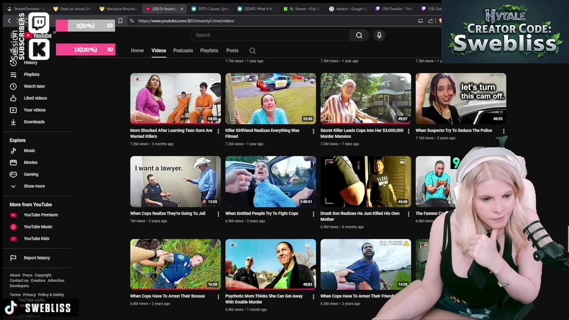Open 'I want a lawyer' video thumbnail

tap(176, 182)
